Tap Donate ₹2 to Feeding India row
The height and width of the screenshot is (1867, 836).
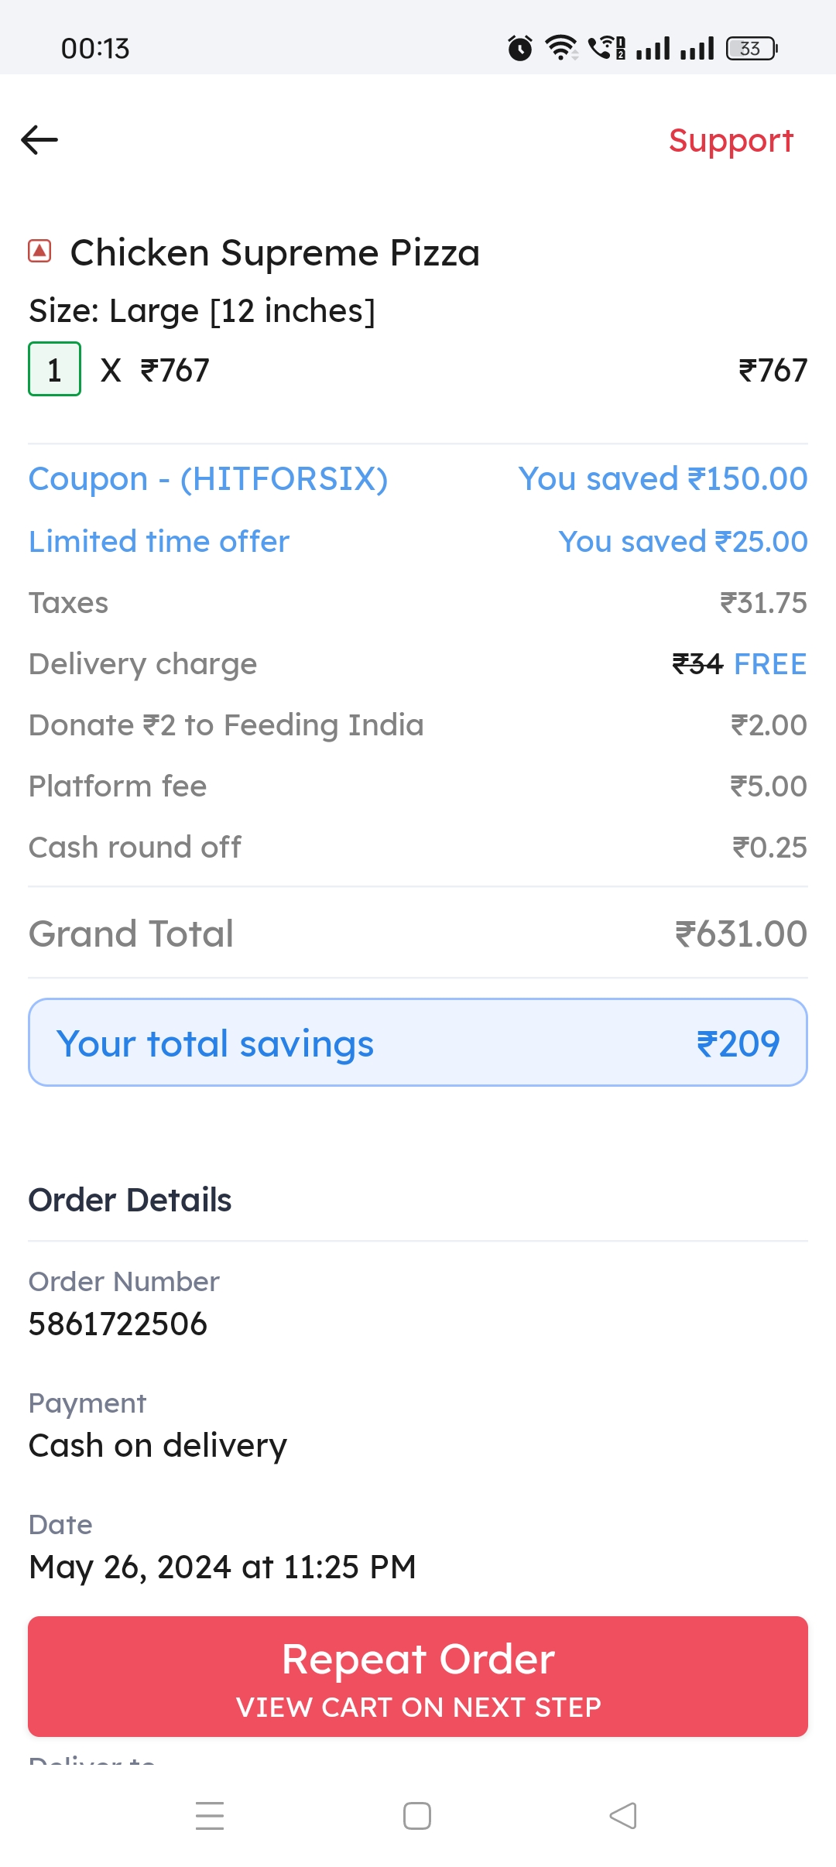[x=418, y=725]
